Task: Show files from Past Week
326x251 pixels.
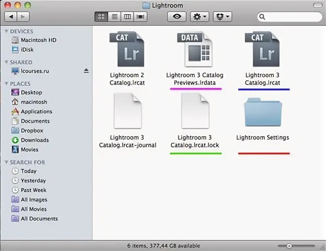Action: 29,190
